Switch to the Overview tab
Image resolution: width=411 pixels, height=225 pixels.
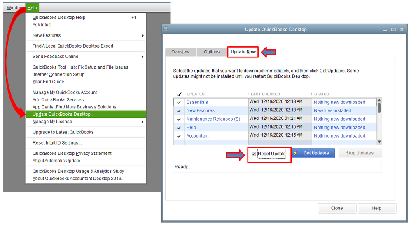(181, 52)
